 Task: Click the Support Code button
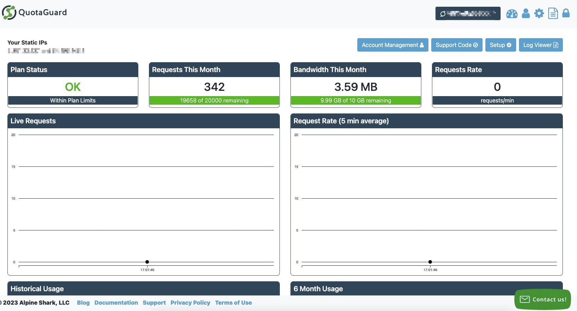tap(457, 45)
